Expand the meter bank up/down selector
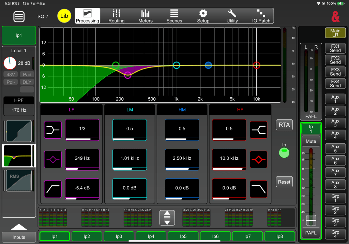This screenshot has width=349, height=244. pyautogui.click(x=167, y=218)
